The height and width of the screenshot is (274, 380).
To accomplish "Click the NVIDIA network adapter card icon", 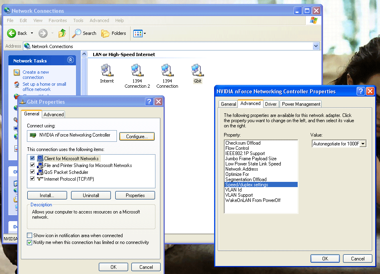I will click(33, 135).
